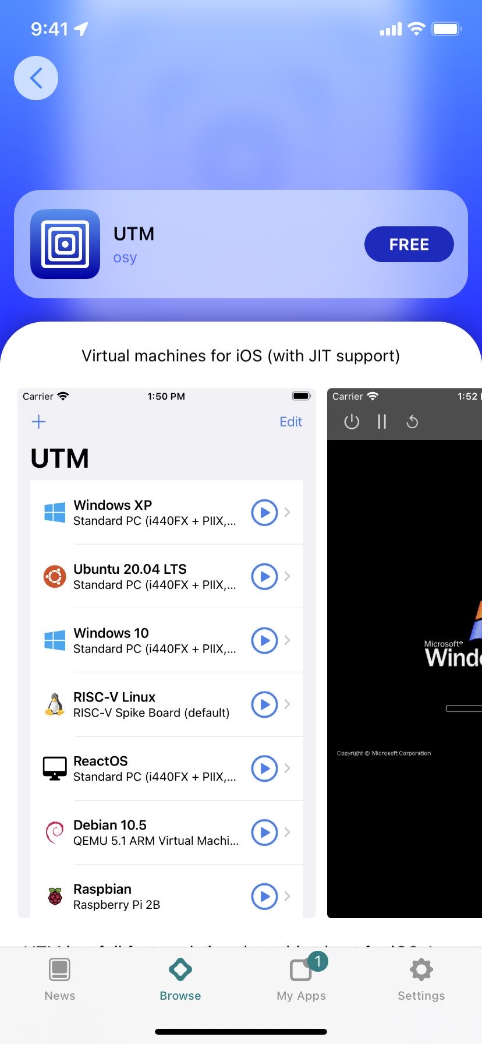The image size is (482, 1044).
Task: Tap the 9:41 clock in status bar
Action: click(49, 29)
